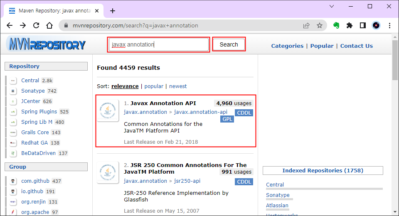This screenshot has height=216, width=399.
Task: Click the org.apache group icon
Action: tap(13, 212)
